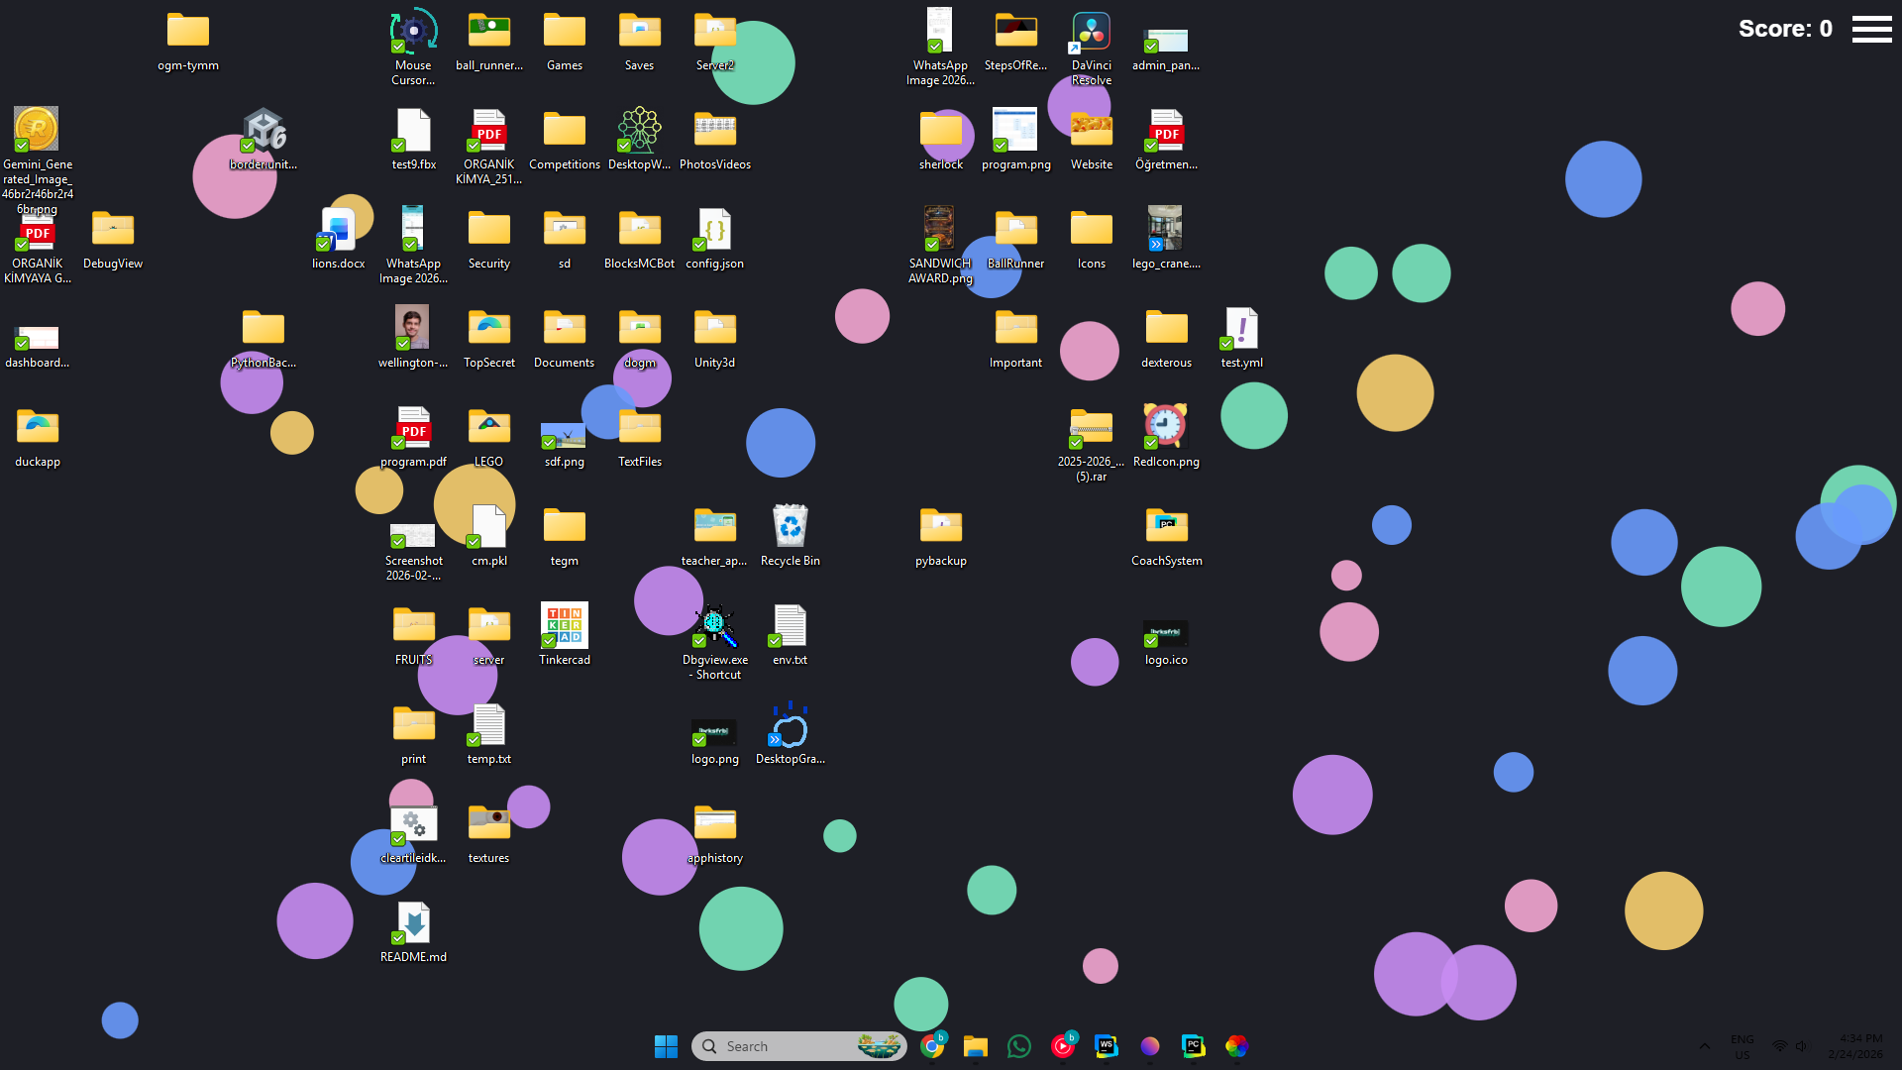Select the Tinkercad desktop icon
The width and height of the screenshot is (1902, 1070).
click(x=564, y=625)
